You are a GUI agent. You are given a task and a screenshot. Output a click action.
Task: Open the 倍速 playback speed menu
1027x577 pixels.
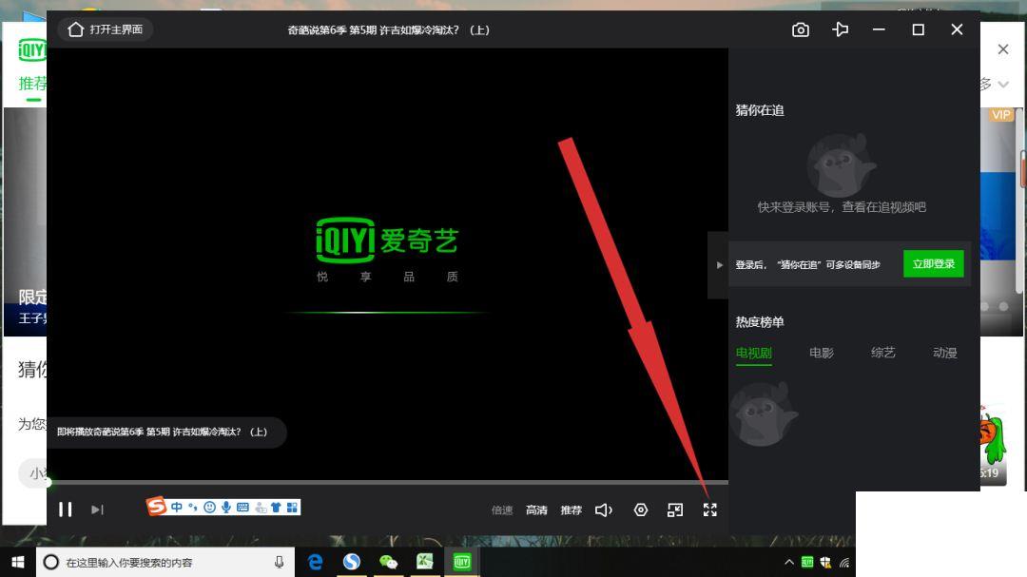502,510
